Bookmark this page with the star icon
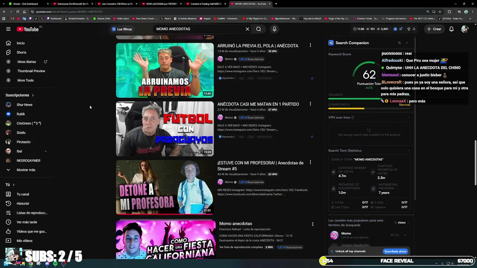 click(x=440, y=12)
